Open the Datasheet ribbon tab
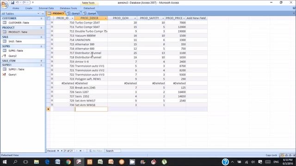This screenshot has height=166, width=296. (89, 8)
